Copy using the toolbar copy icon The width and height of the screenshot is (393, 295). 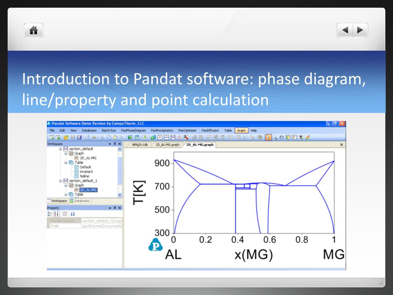click(x=109, y=137)
